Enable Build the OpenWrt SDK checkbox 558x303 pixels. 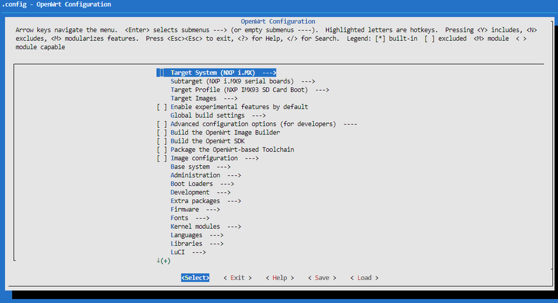[161, 141]
